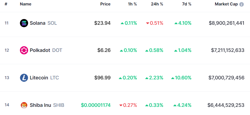Click the Litecoin blue logo icon
Image resolution: width=250 pixels, height=115 pixels.
pos(24,78)
